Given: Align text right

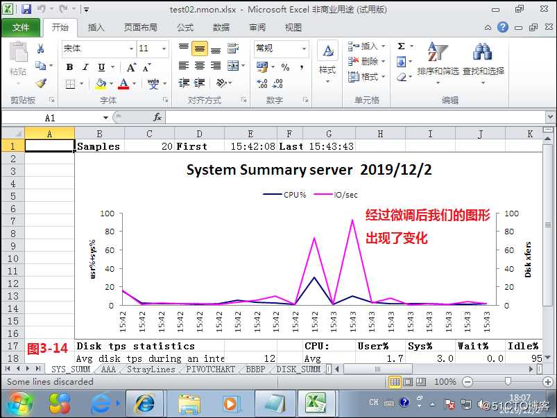Looking at the screenshot, I should (216, 66).
